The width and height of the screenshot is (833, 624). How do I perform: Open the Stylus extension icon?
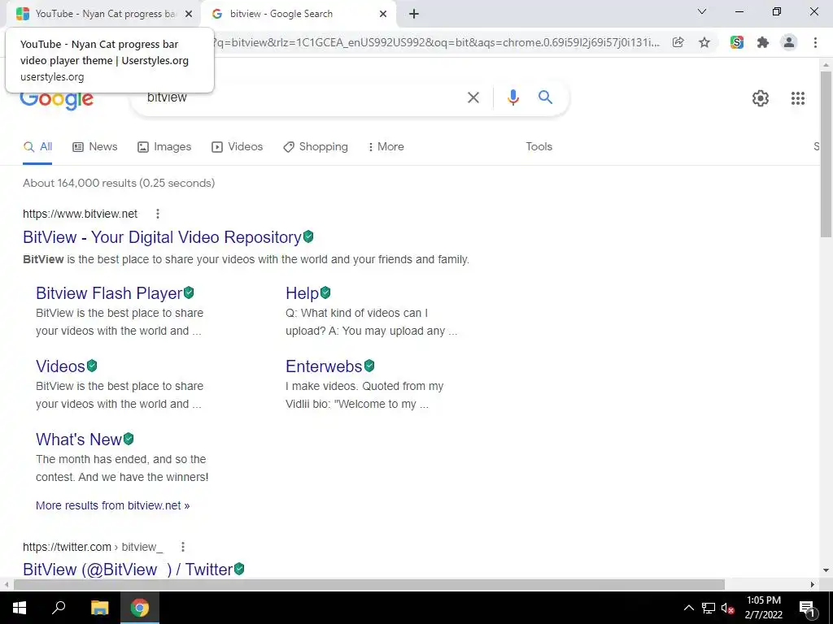[x=737, y=42]
